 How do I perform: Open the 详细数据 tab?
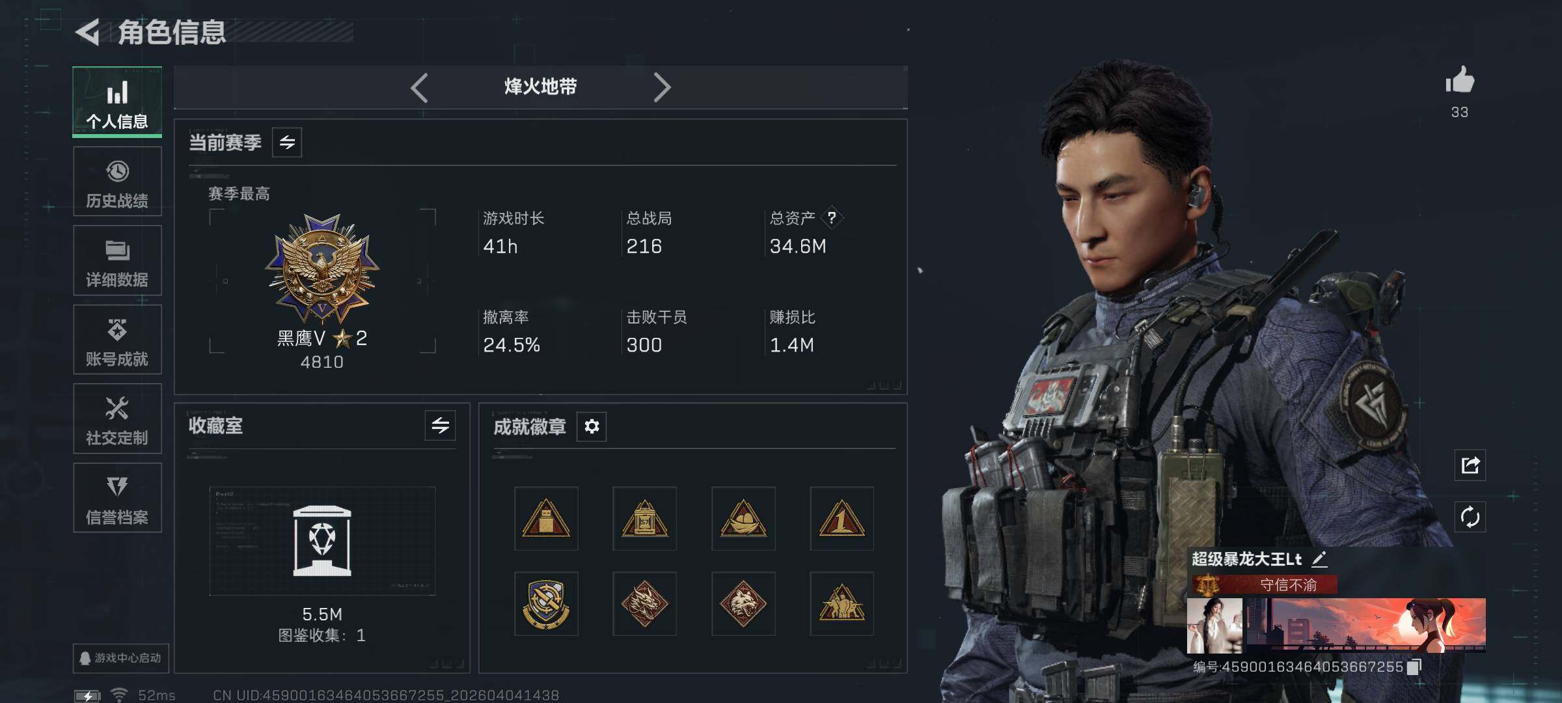click(x=117, y=260)
